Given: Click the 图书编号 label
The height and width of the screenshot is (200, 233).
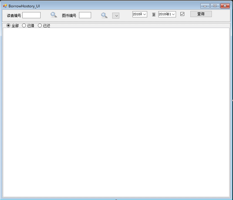Looking at the screenshot, I should 69,16.
